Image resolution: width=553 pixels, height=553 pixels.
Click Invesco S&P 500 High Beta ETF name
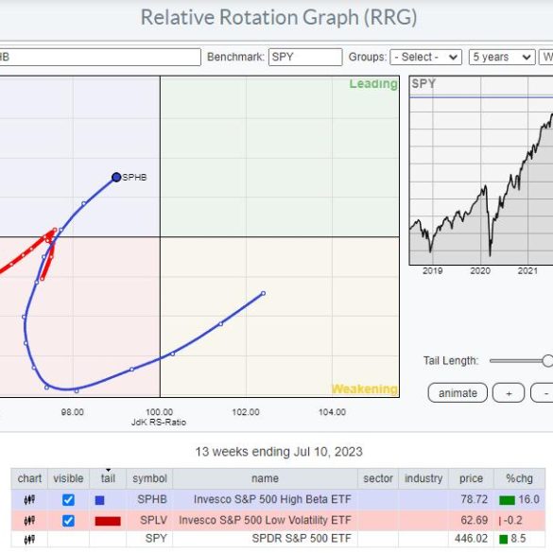point(272,499)
